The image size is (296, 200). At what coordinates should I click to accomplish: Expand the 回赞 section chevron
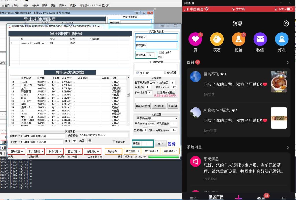[x=287, y=62]
